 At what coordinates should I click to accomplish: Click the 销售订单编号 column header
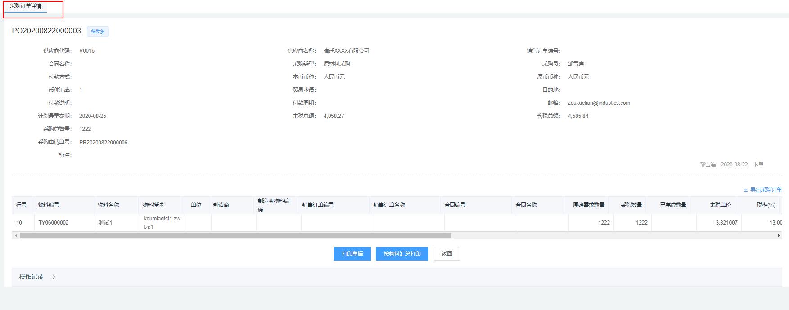[x=318, y=205]
